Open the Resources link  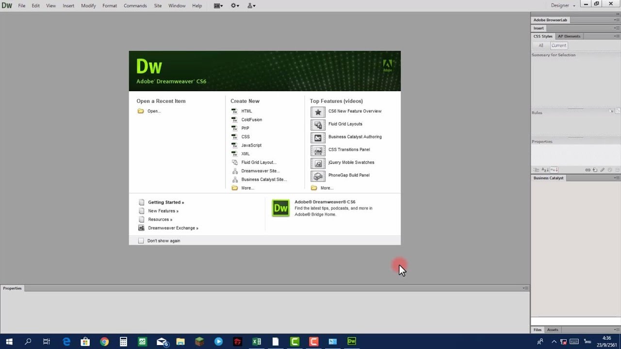click(160, 220)
